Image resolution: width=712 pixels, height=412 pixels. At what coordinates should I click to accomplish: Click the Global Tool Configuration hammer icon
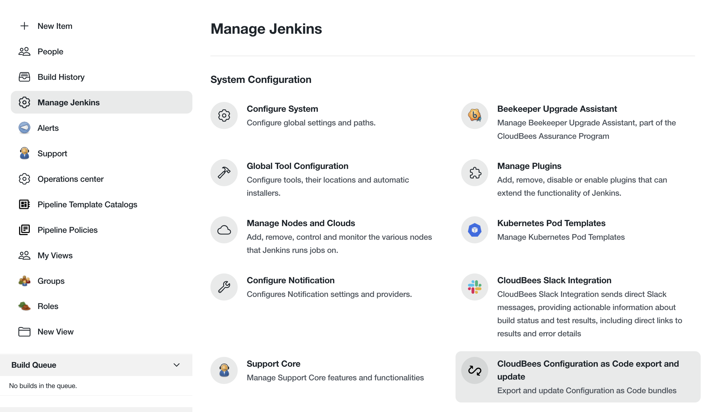point(224,172)
